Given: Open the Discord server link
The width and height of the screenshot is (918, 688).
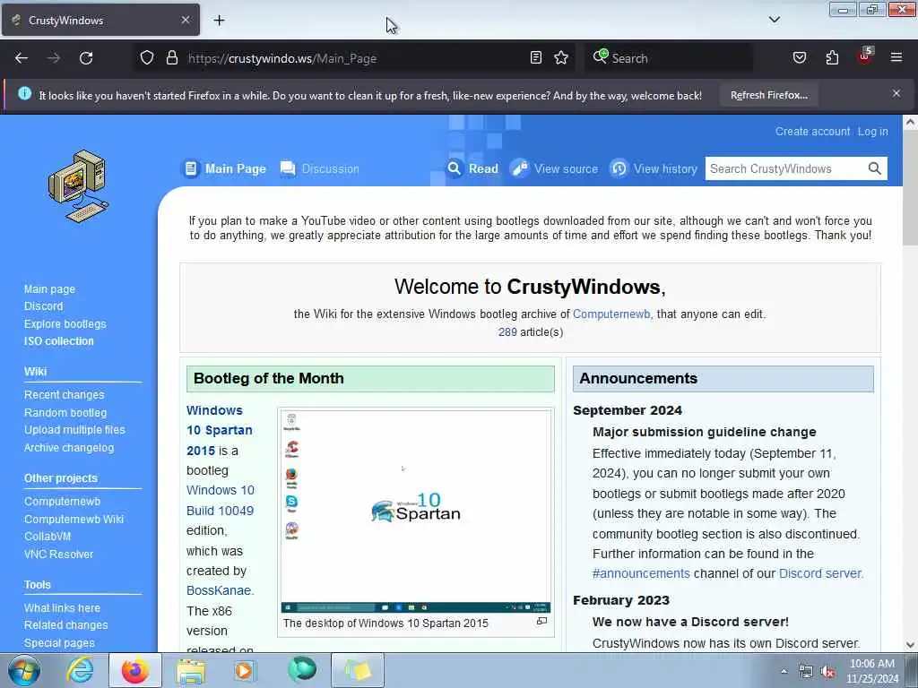Looking at the screenshot, I should (x=819, y=573).
